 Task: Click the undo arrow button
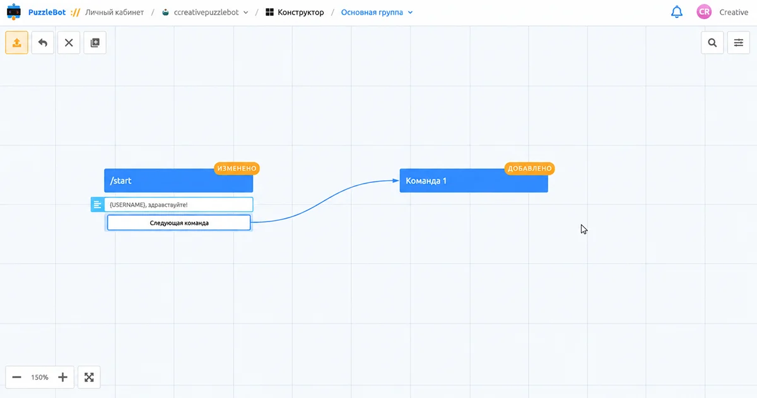43,43
